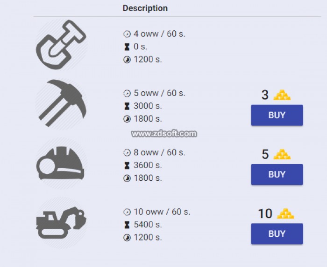Image resolution: width=327 pixels, height=267 pixels.
Task: Click the www.zdsoft.com watermark link
Action: [x=164, y=134]
